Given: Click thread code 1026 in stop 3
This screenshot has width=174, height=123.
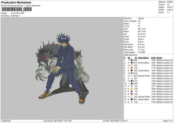Looking at the screenshot, I should [x=153, y=65].
